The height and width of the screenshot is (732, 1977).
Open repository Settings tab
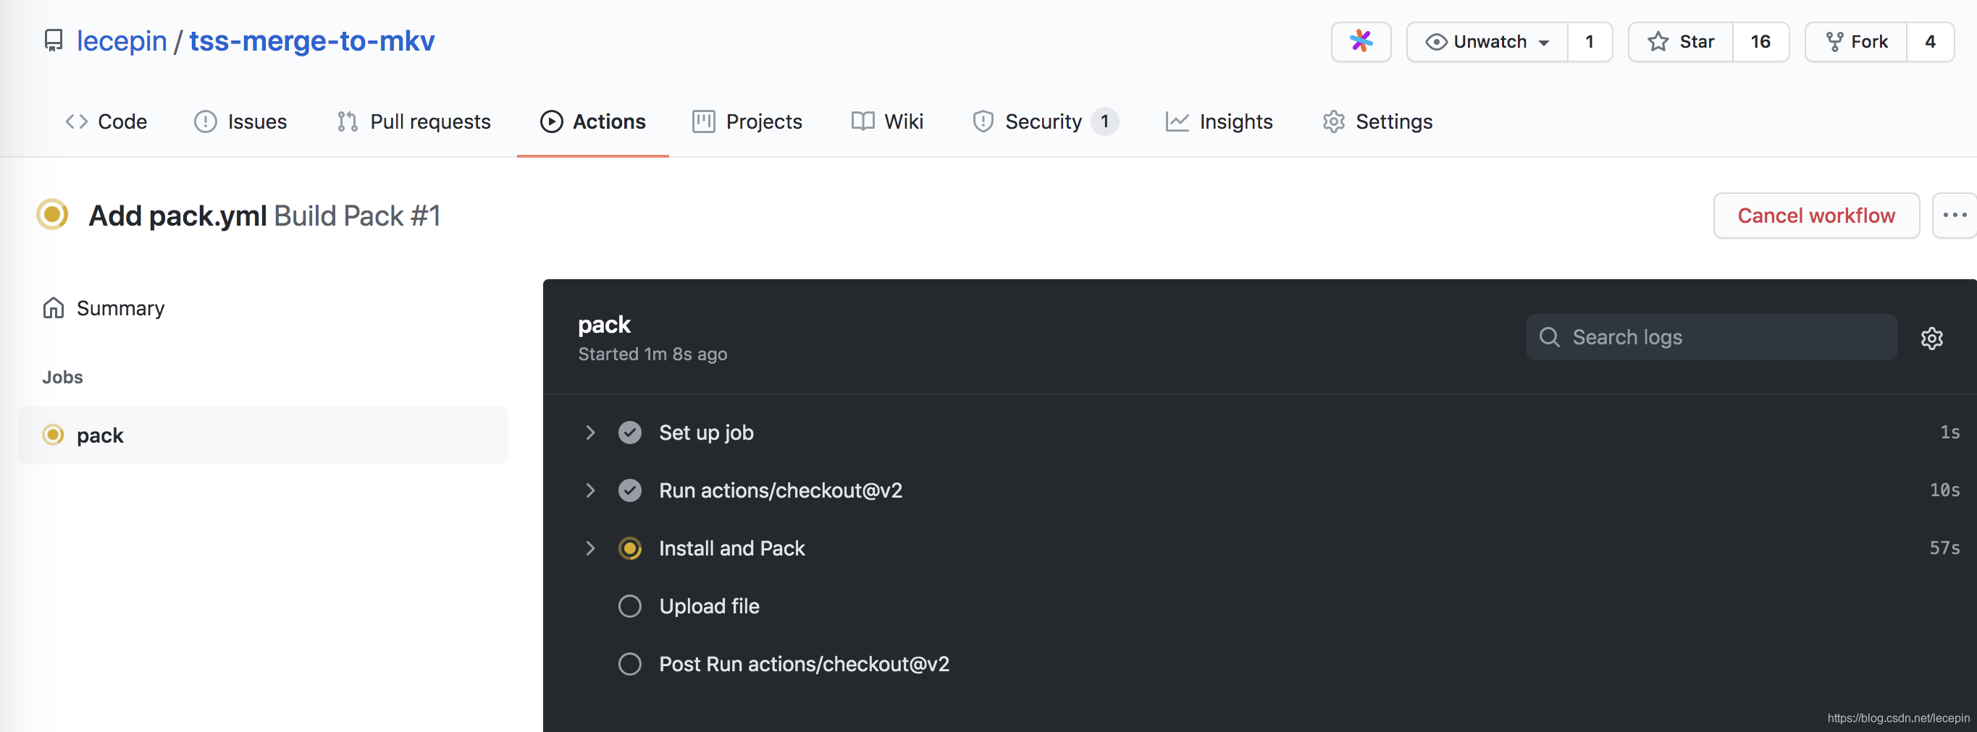coord(1377,122)
